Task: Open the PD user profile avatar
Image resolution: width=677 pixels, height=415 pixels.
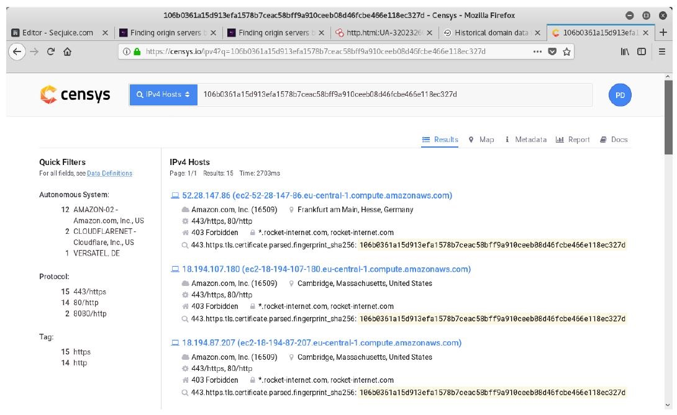Action: [620, 95]
